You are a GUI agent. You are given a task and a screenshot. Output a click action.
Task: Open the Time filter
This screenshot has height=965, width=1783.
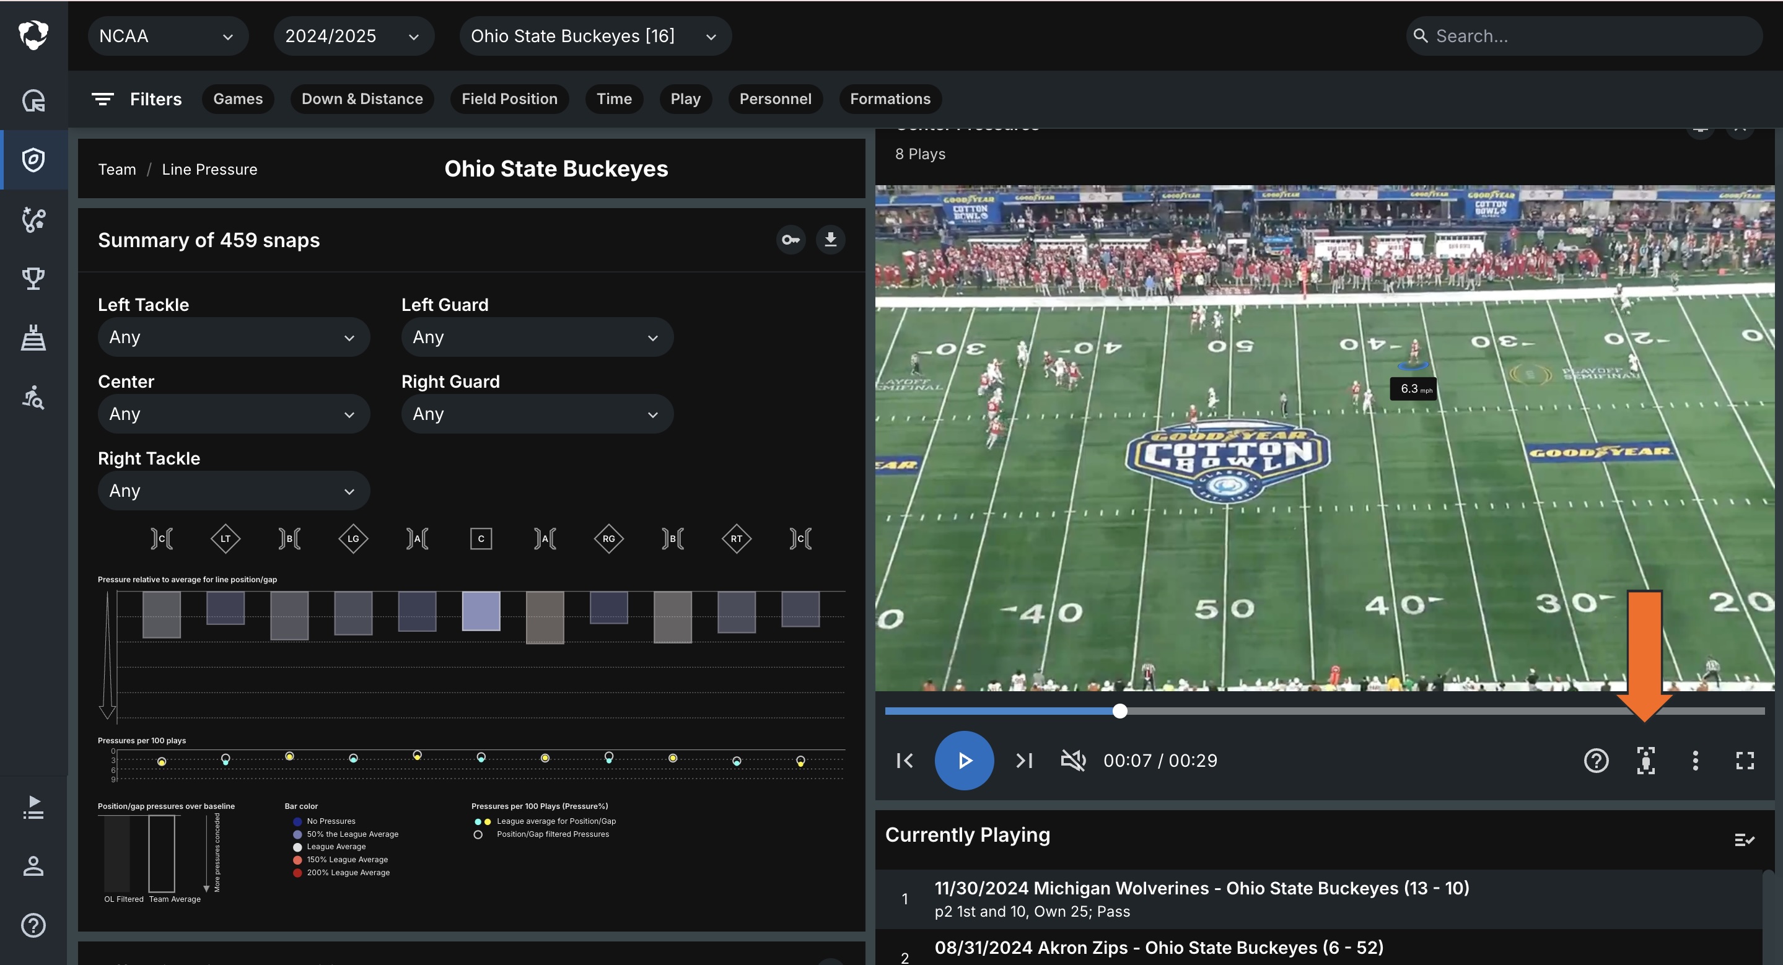point(614,99)
